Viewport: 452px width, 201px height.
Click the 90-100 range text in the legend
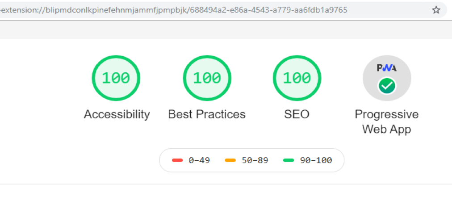316,160
